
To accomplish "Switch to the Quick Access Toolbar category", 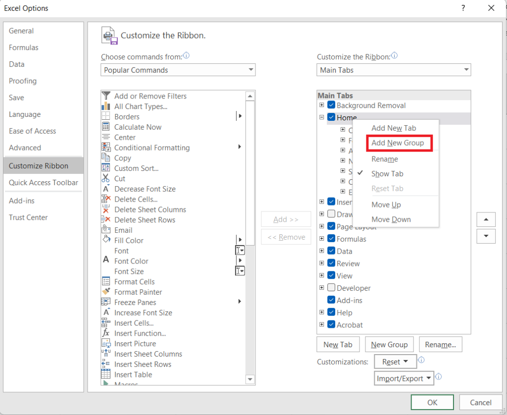I will pos(44,183).
